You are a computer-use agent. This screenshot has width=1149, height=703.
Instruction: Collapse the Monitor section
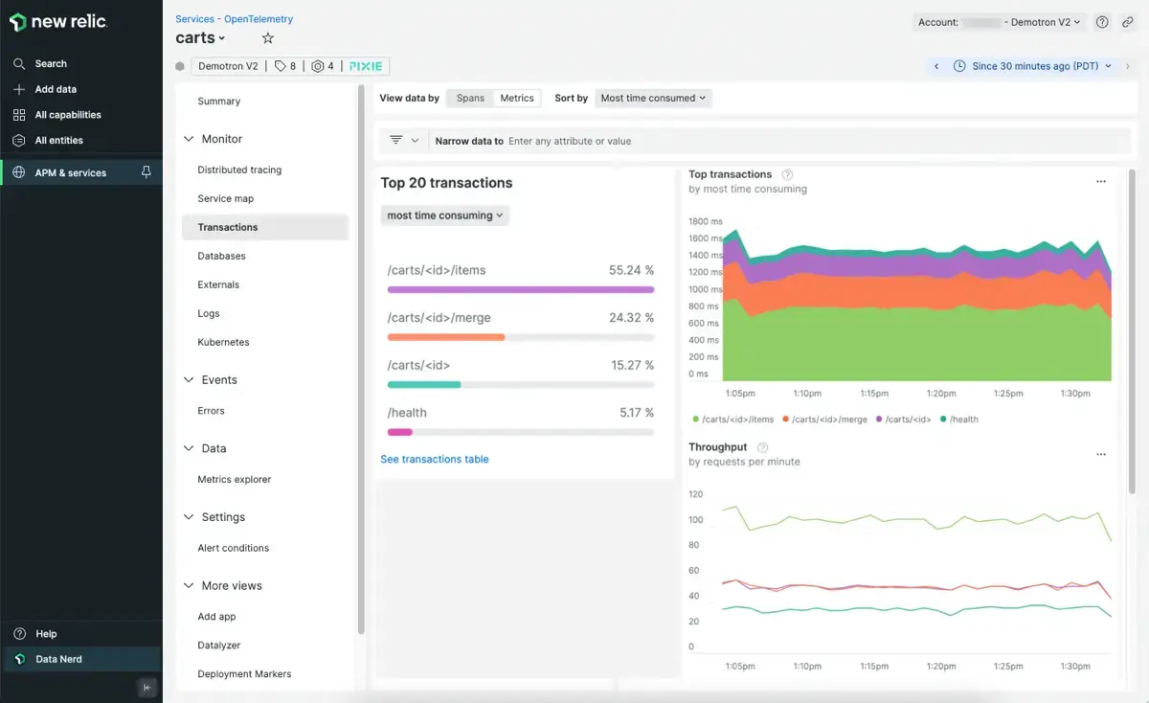click(x=189, y=139)
